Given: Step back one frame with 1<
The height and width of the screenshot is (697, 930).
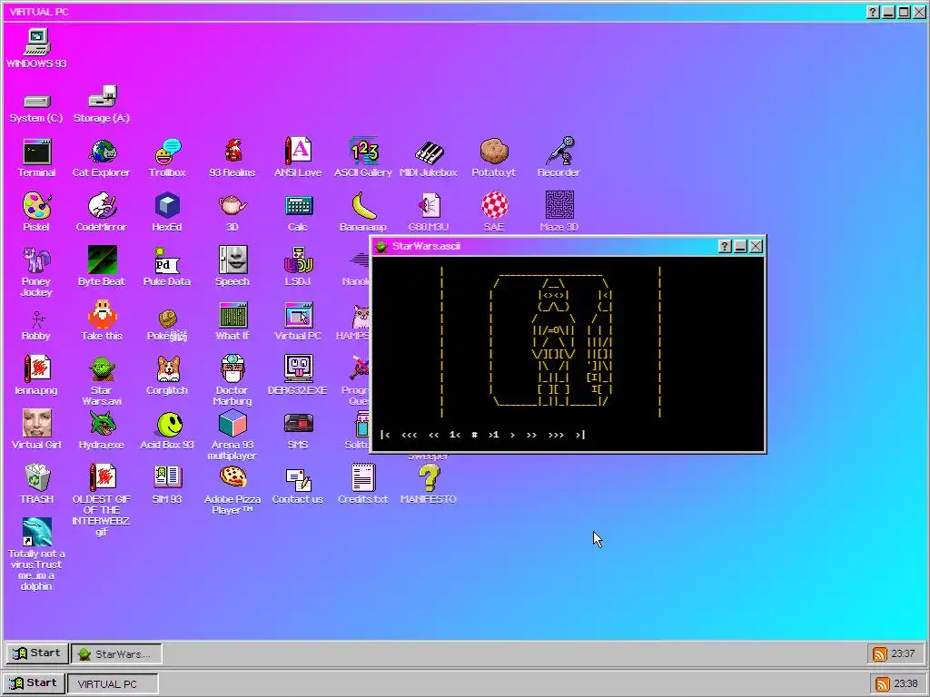Looking at the screenshot, I should coord(455,435).
